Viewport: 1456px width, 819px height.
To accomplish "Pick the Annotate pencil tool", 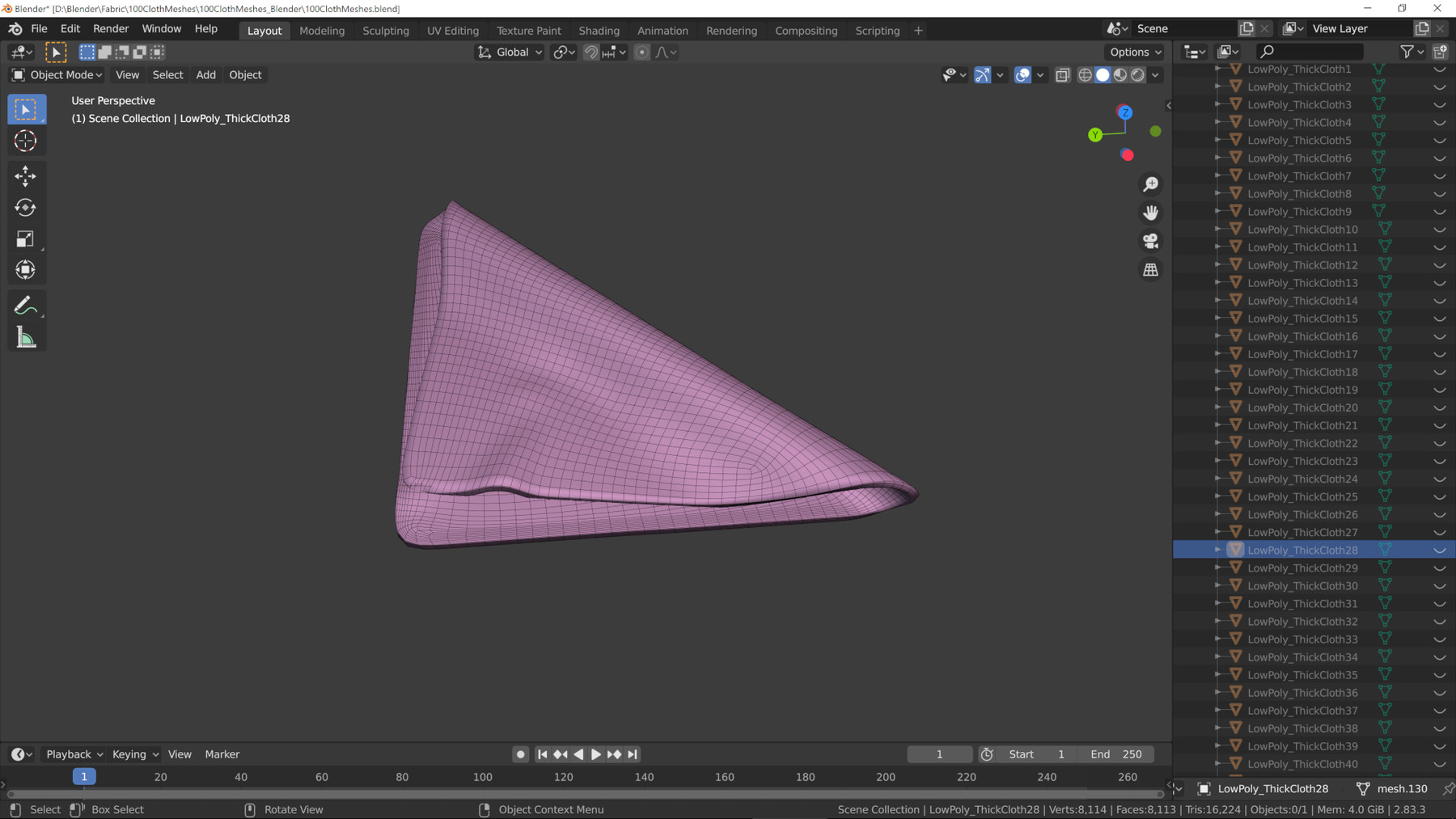I will (x=26, y=306).
